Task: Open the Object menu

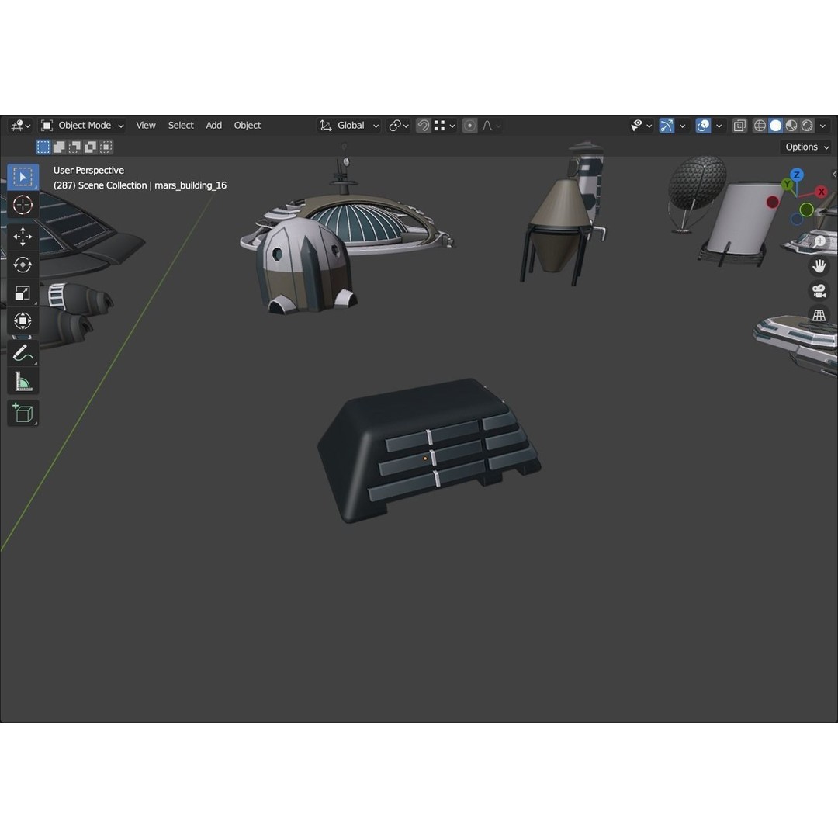Action: pos(248,125)
